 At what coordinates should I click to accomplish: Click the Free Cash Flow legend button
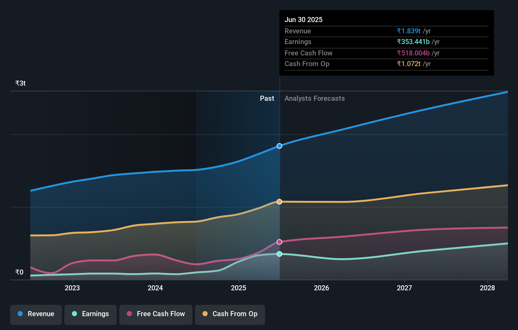[x=156, y=314]
